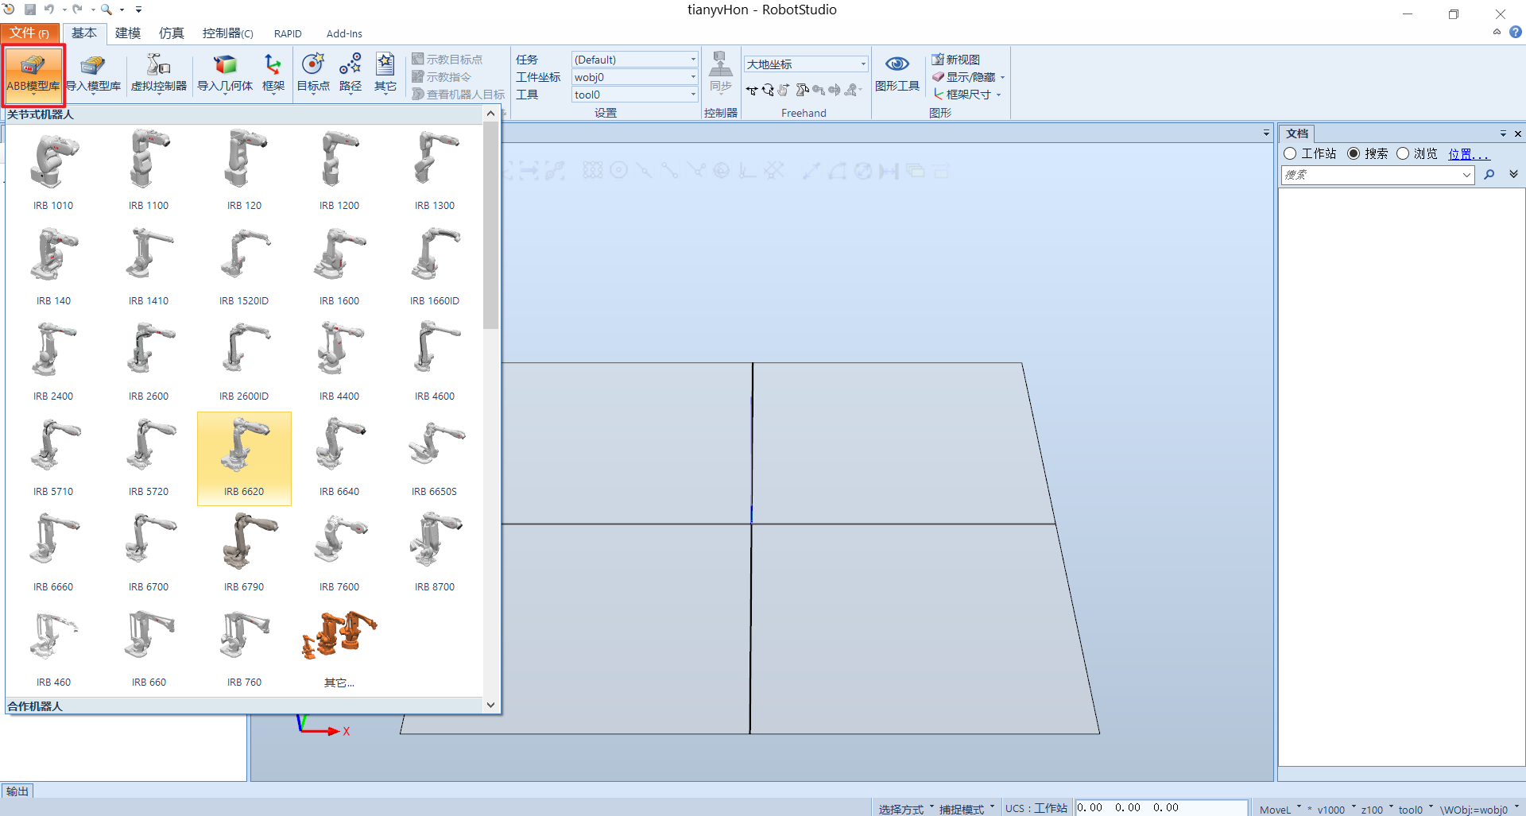Click the 位置... link
This screenshot has width=1526, height=816.
pos(1468,154)
